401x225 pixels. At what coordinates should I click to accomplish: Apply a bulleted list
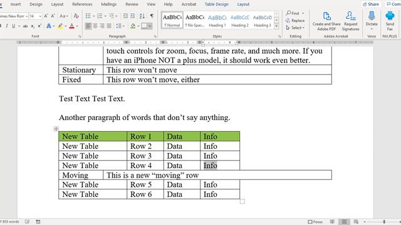[x=88, y=16]
